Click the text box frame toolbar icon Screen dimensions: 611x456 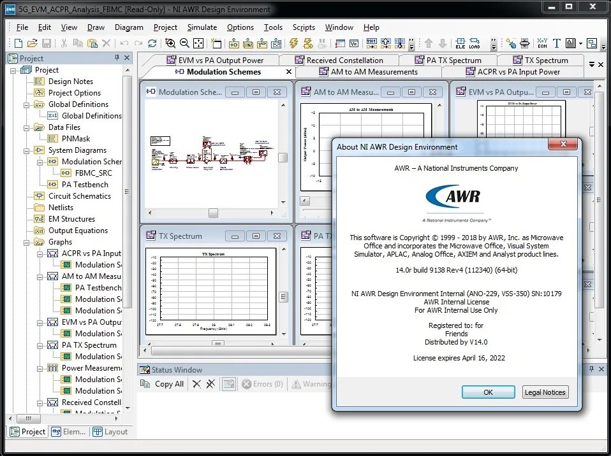tap(570, 43)
